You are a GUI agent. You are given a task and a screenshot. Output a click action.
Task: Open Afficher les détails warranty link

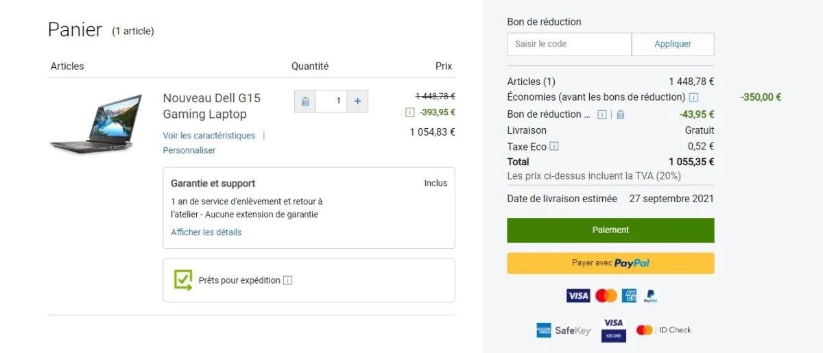(x=206, y=232)
